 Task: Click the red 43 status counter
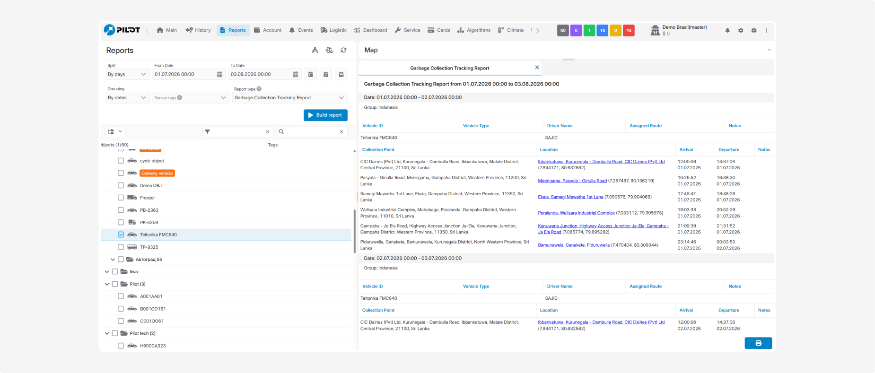pyautogui.click(x=629, y=30)
